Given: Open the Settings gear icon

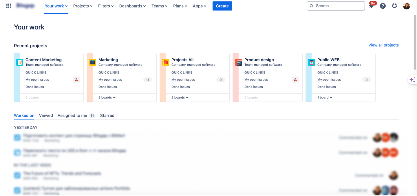Looking at the screenshot, I should [x=394, y=6].
